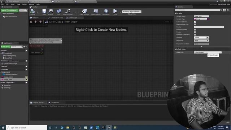Open Class Settings

(84, 12)
